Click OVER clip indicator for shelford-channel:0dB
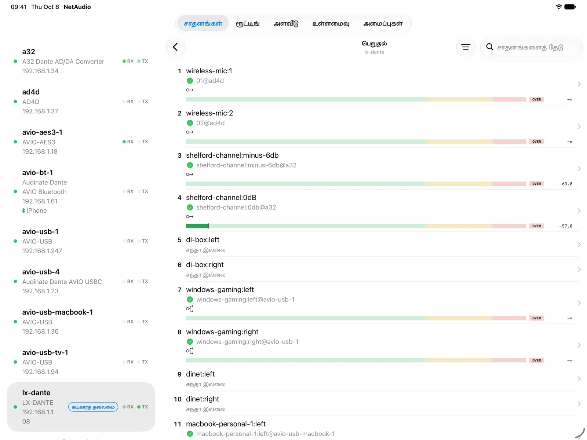Screen dimensions: 587x440 536,226
